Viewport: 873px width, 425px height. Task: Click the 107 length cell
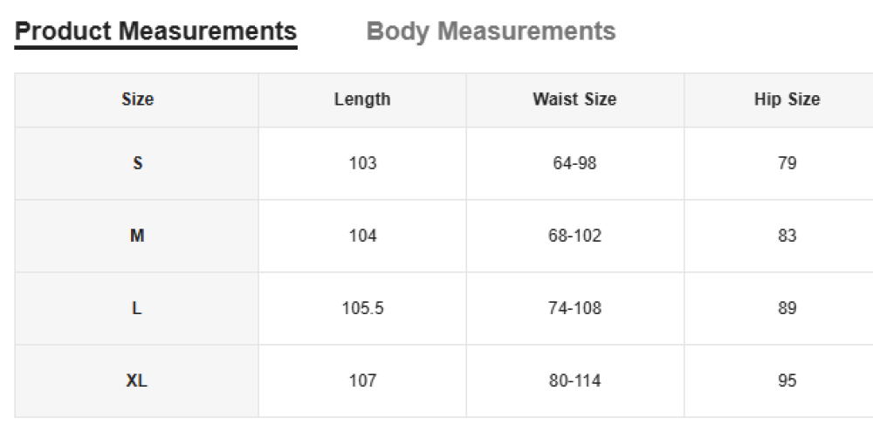(x=362, y=380)
